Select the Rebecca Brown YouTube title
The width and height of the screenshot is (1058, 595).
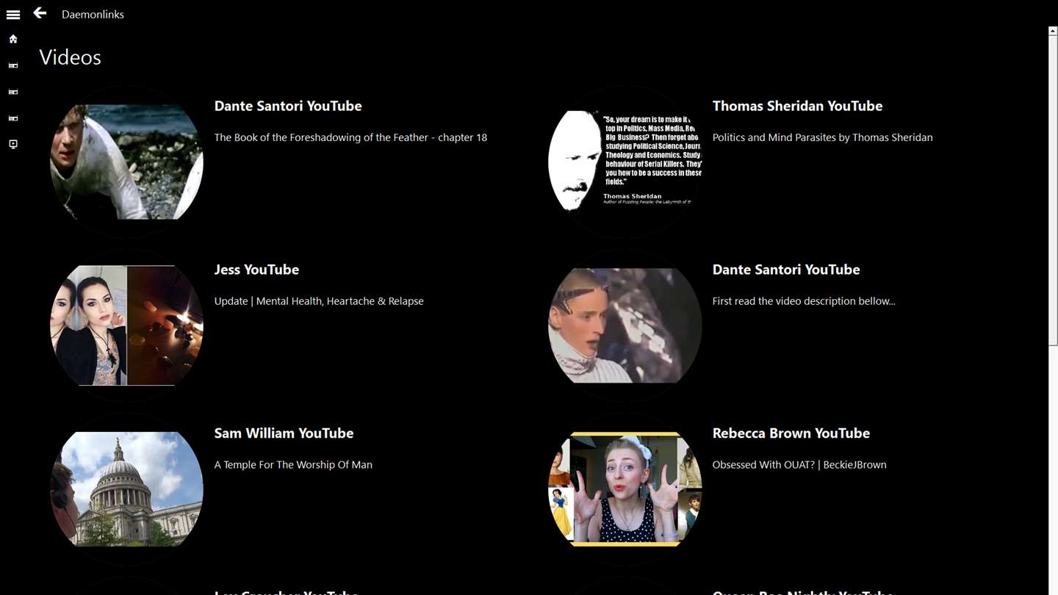pos(791,433)
